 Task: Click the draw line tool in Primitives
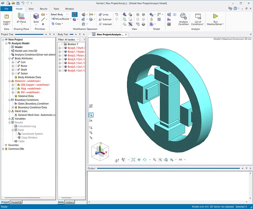[x=43, y=19]
